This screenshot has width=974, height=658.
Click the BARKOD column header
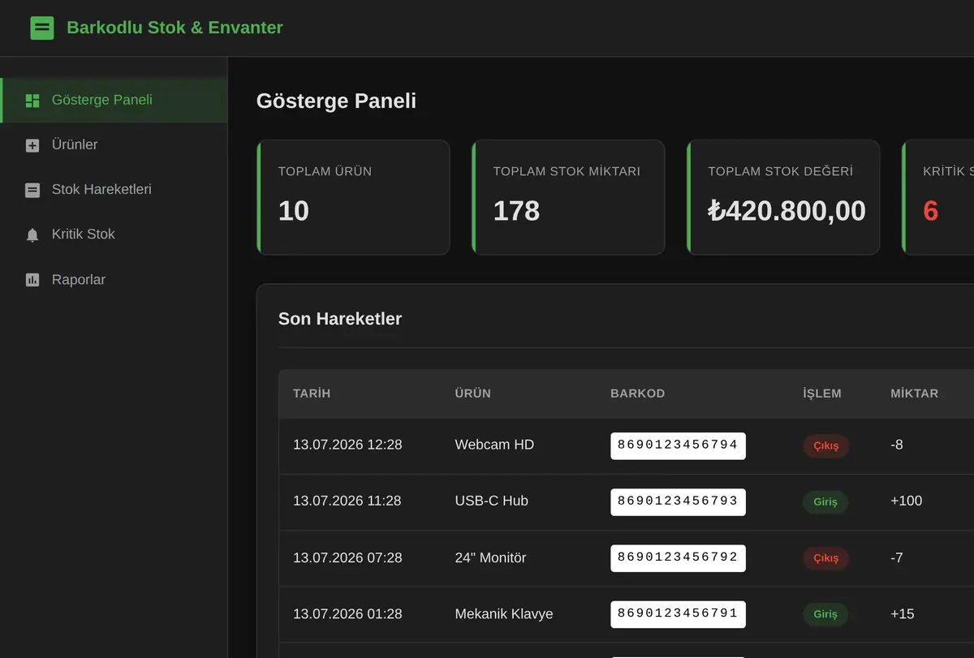637,394
